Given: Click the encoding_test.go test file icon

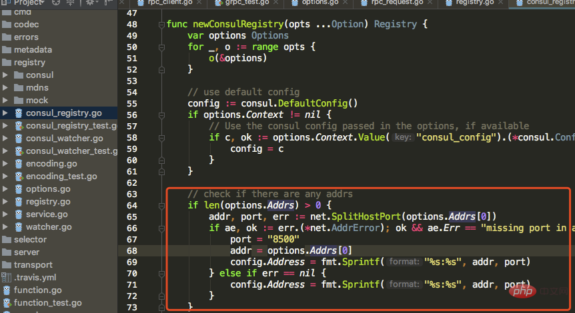Looking at the screenshot, I should 19,176.
